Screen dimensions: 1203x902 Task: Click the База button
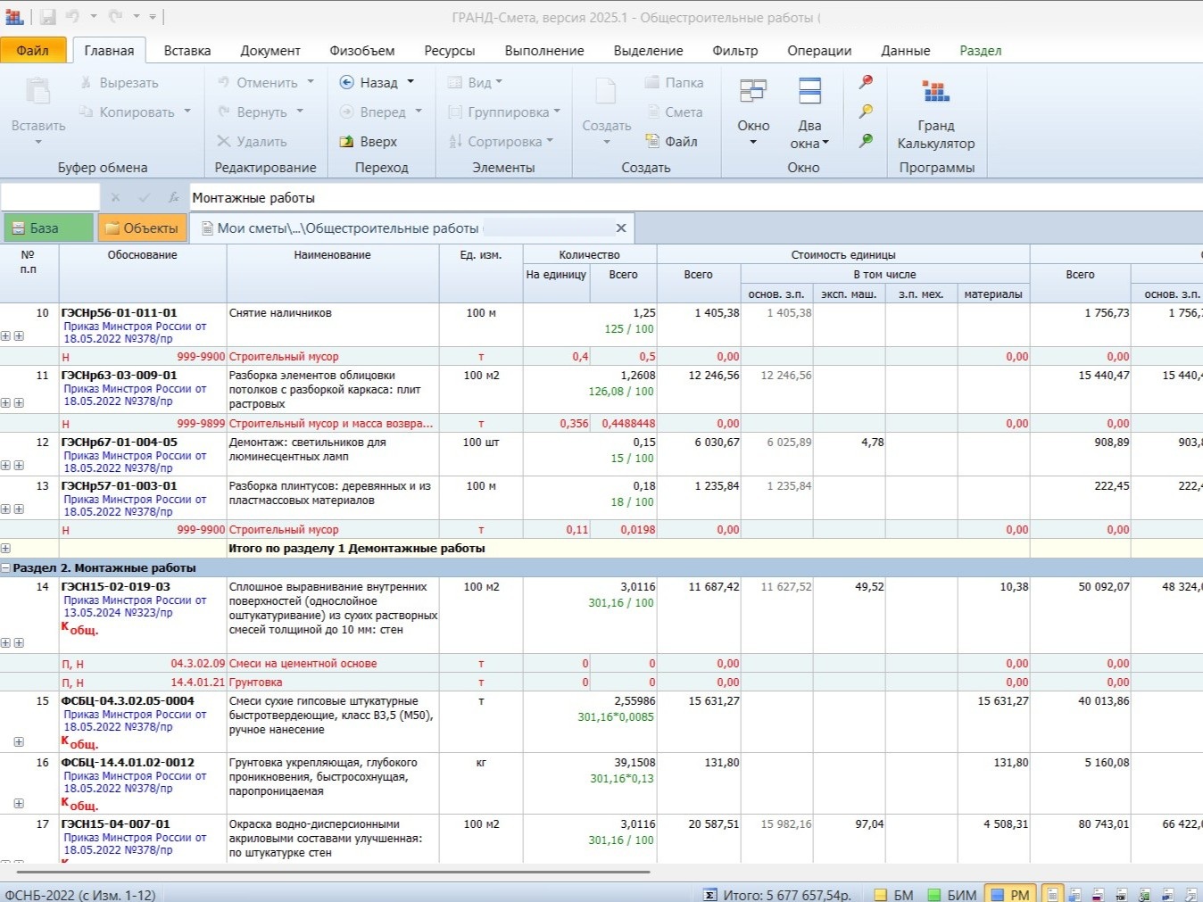tap(48, 228)
